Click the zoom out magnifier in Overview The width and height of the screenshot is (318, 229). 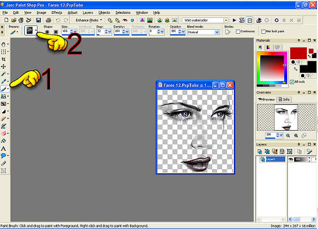coord(288,135)
